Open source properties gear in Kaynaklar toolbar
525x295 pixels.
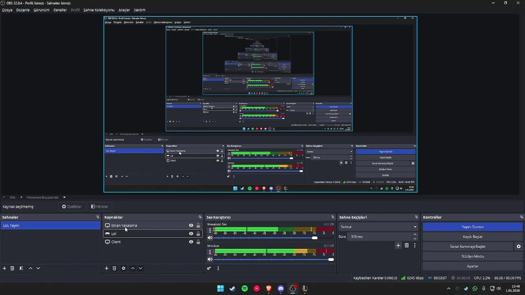click(x=123, y=268)
